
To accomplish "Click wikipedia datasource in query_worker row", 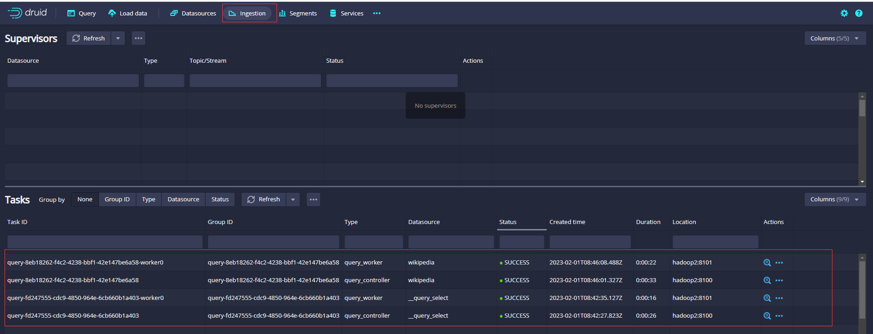I will click(x=421, y=262).
